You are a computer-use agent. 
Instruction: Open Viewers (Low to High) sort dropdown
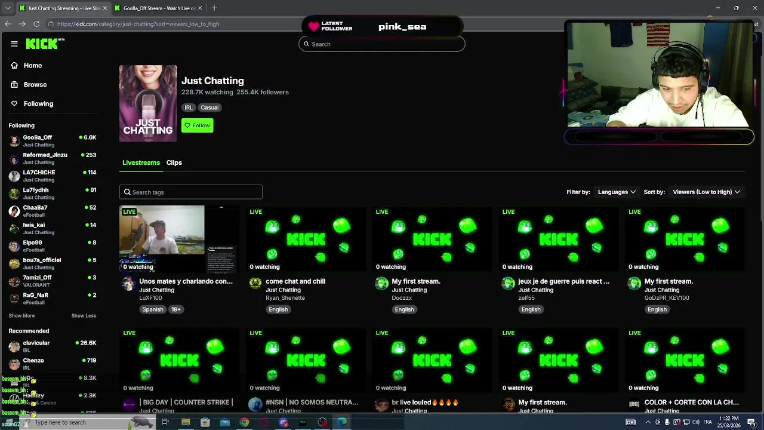click(706, 192)
